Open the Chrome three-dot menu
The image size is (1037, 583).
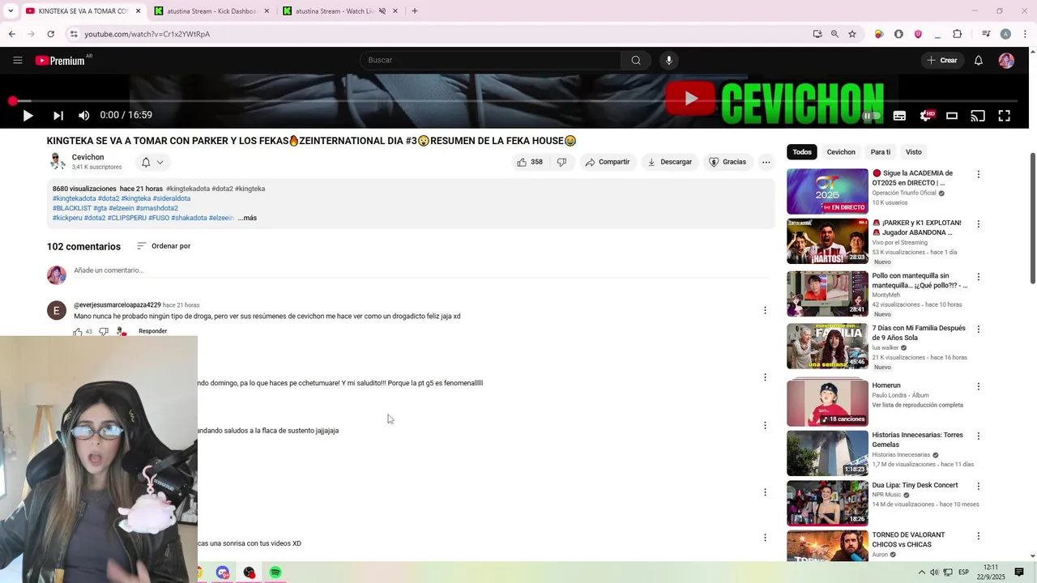1026,34
